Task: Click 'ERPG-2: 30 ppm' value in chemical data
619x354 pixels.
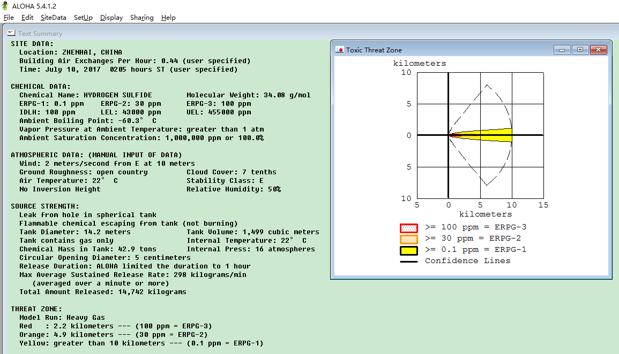Action: [x=131, y=104]
